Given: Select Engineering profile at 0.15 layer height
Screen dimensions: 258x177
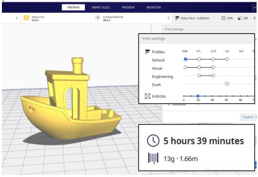Looking at the screenshot, I should (x=213, y=76).
